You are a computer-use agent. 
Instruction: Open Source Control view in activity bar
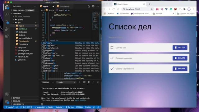click(x=7, y=22)
